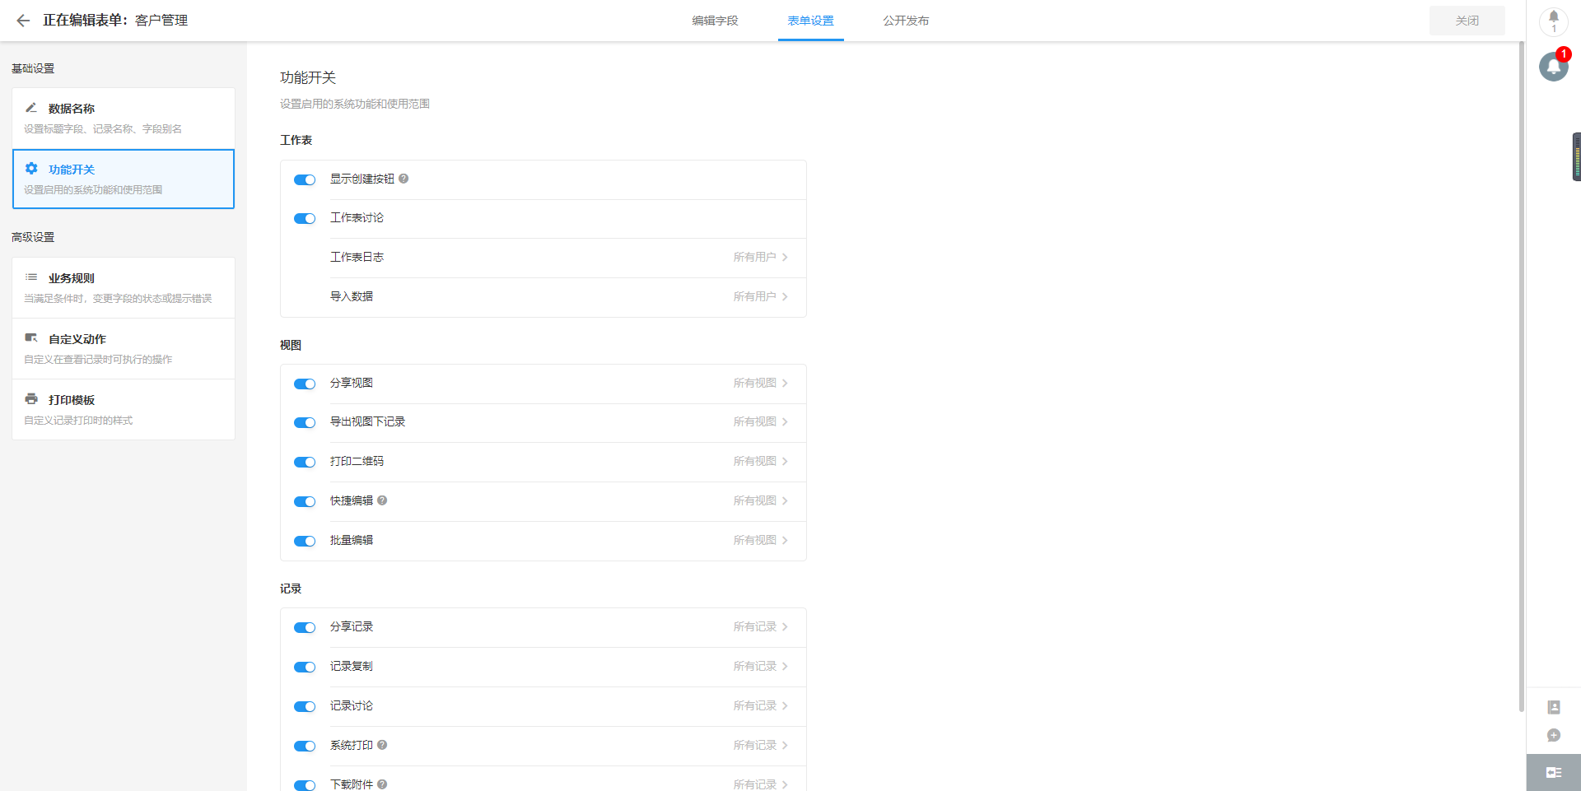Open the 打印模板 settings item
Image resolution: width=1581 pixels, height=791 pixels.
[124, 410]
